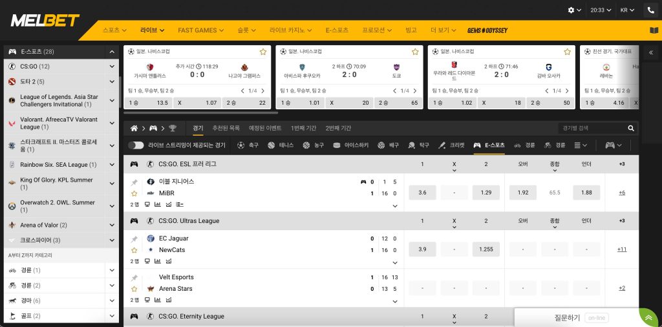Switch to 추천된 목록 tab
This screenshot has height=327, width=662.
tap(226, 128)
